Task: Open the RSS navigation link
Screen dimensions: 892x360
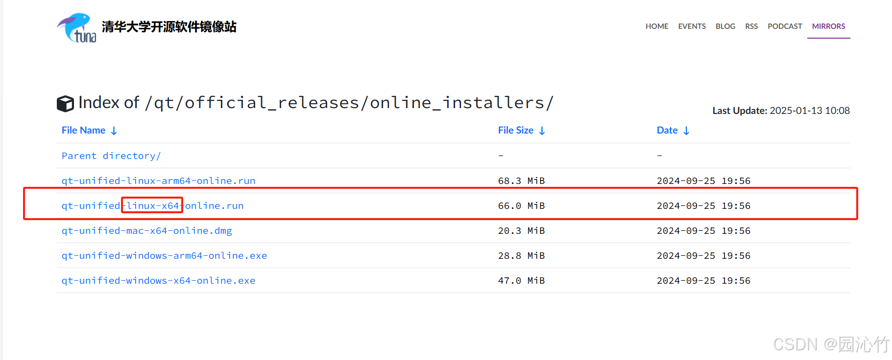Action: click(x=751, y=26)
